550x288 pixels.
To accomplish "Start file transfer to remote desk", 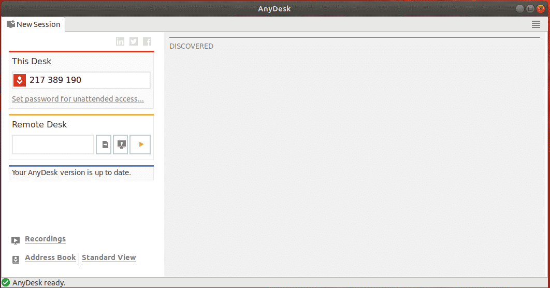I will point(104,144).
